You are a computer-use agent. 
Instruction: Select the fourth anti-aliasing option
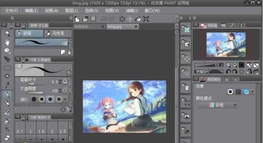[x=59, y=99]
